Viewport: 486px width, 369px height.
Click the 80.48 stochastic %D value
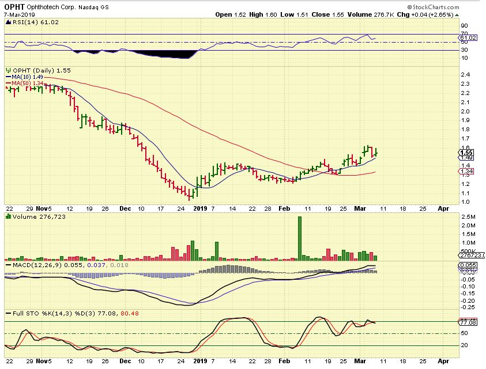click(130, 314)
